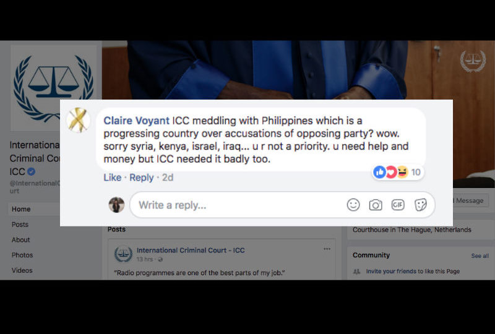Open the three-dot menu on ICC post

click(x=327, y=249)
